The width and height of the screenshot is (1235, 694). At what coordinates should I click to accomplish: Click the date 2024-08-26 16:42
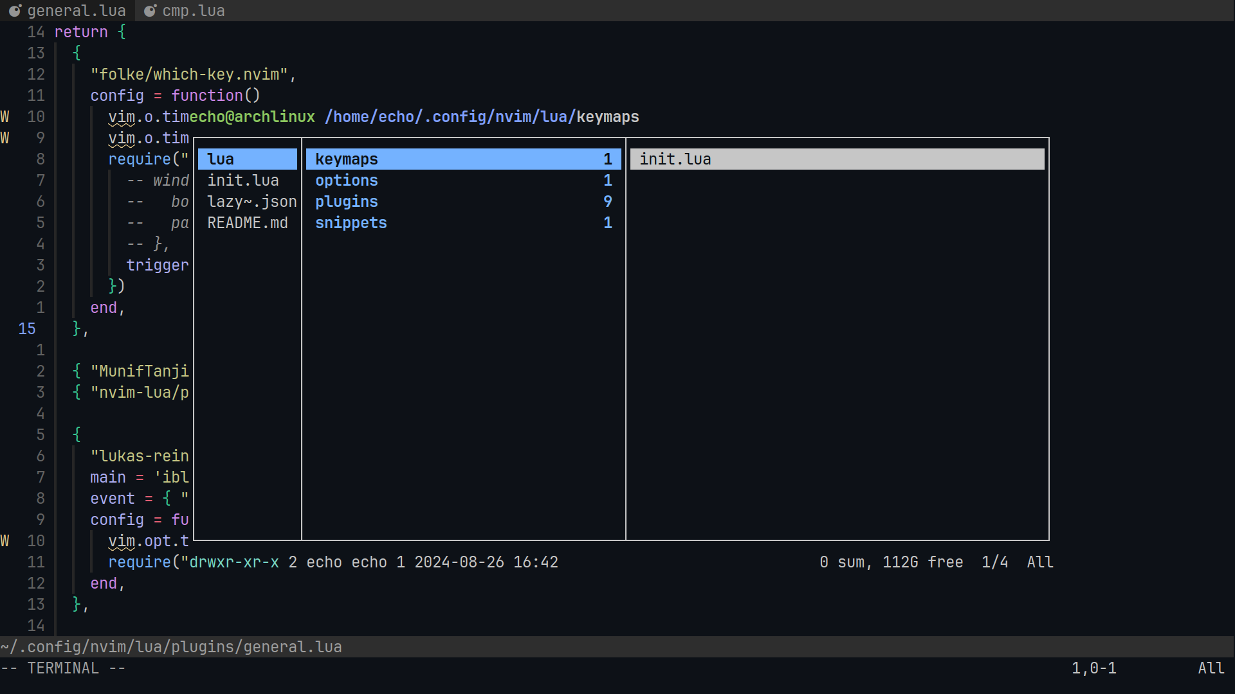pyautogui.click(x=486, y=562)
